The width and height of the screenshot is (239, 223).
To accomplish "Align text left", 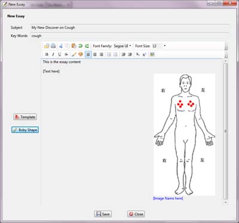I will click(88, 54).
